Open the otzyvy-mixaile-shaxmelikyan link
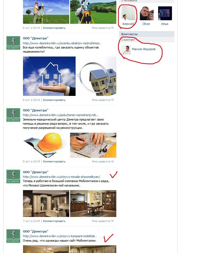Image resolution: width=198 pixels, height=253 pixels. pyautogui.click(x=61, y=177)
